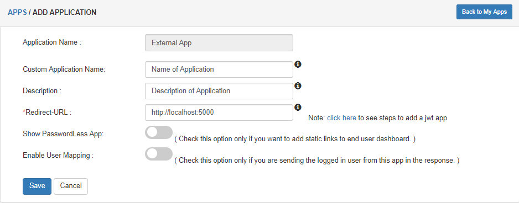
Task: Click the Show PasswordLess App label
Action: 63,134
